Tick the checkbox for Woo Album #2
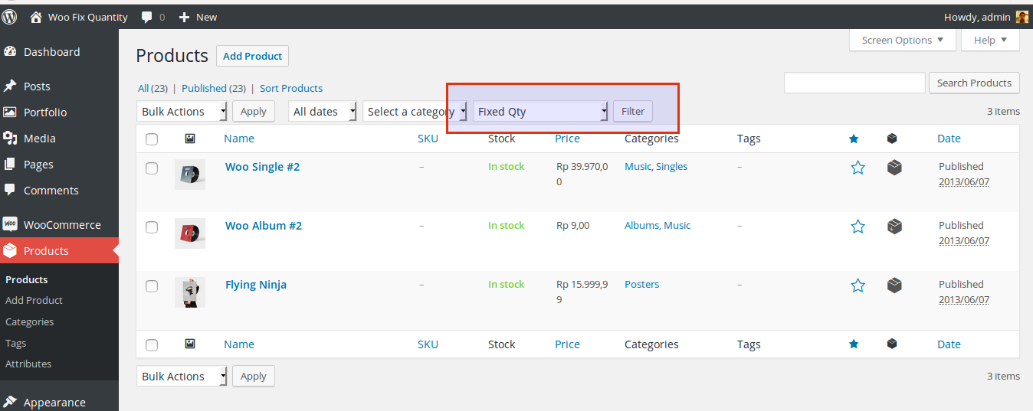This screenshot has width=1033, height=411. pyautogui.click(x=152, y=227)
